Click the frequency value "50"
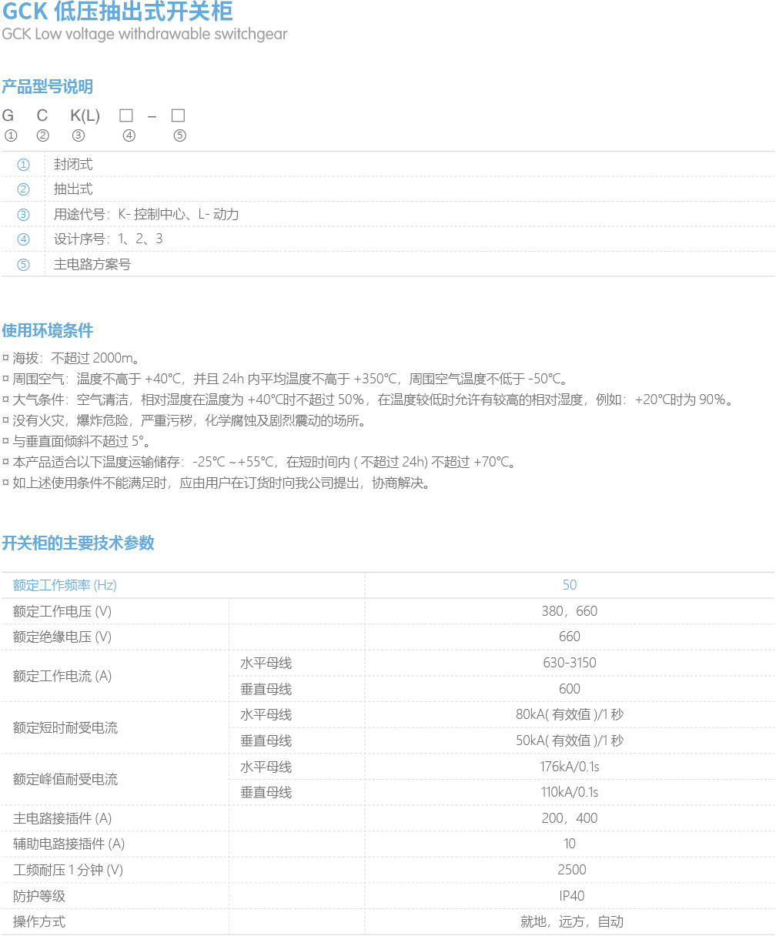Image resolution: width=776 pixels, height=936 pixels. coord(570,585)
